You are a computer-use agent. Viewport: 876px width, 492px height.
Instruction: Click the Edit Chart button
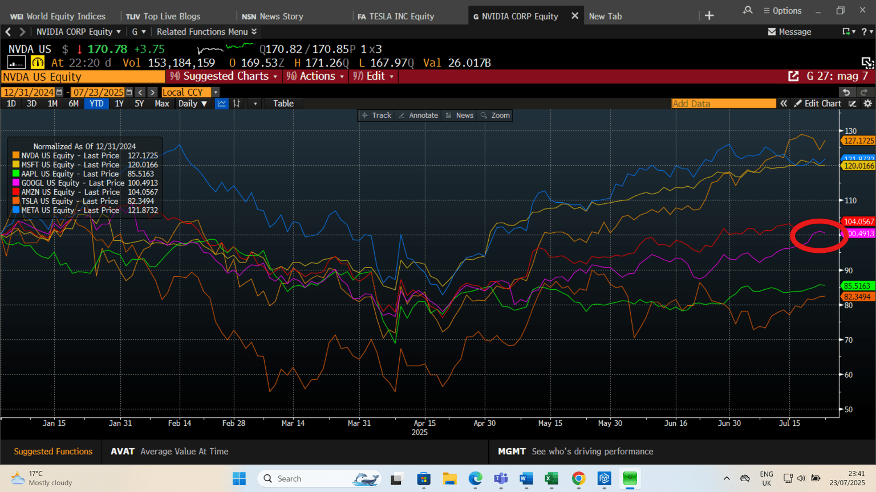(x=817, y=104)
